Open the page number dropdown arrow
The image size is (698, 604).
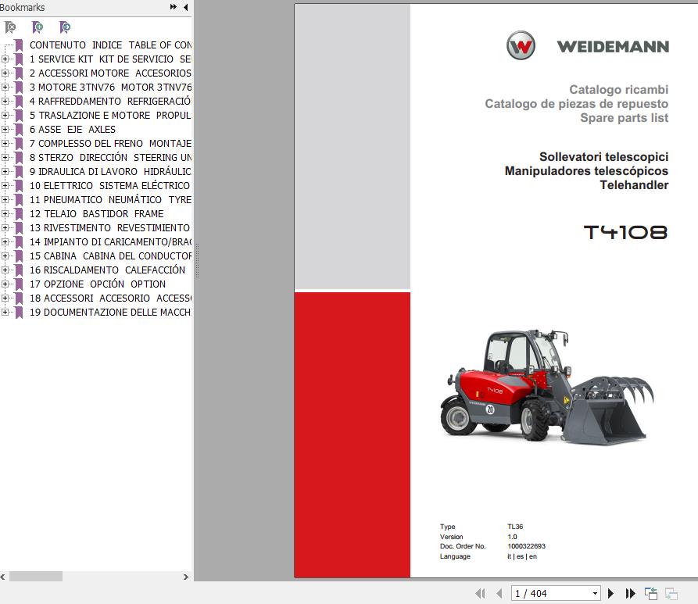coord(596,593)
